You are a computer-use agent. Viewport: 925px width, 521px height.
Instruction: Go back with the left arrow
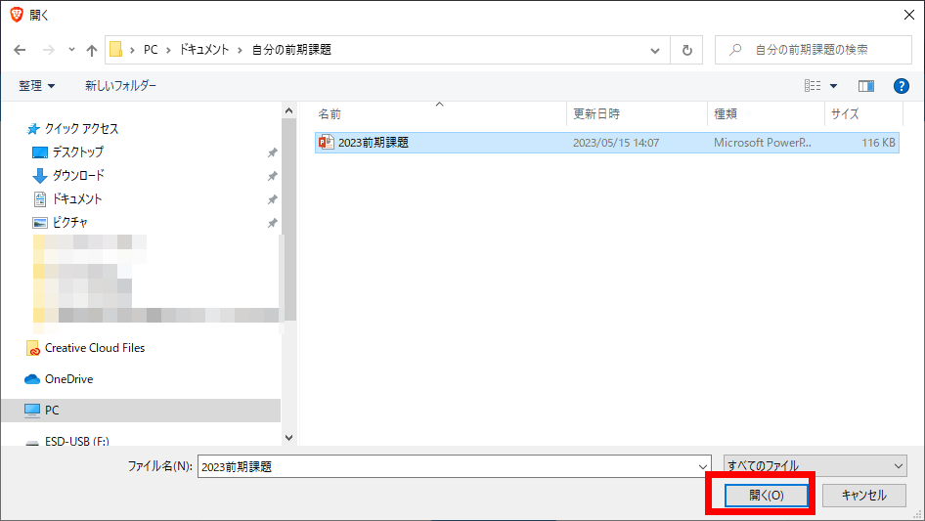pyautogui.click(x=20, y=50)
